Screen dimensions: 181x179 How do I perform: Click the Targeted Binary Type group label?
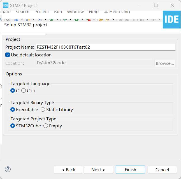tap(32, 103)
